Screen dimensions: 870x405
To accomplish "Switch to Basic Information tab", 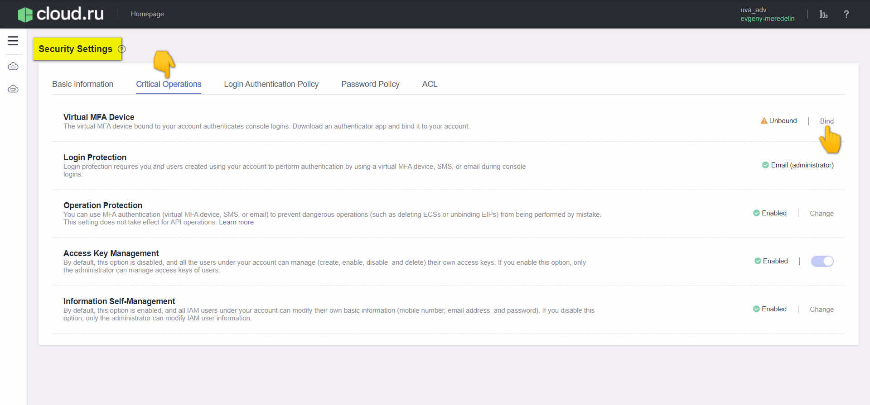I will (x=82, y=84).
